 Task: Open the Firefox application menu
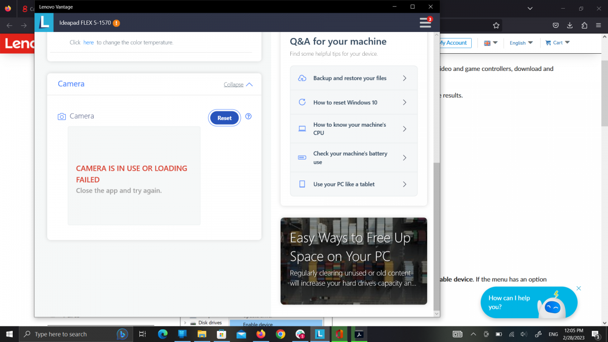click(x=598, y=25)
